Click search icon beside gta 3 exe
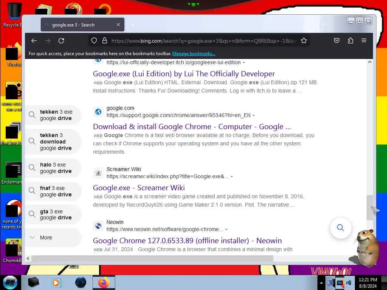The height and width of the screenshot is (290, 387). pyautogui.click(x=32, y=214)
